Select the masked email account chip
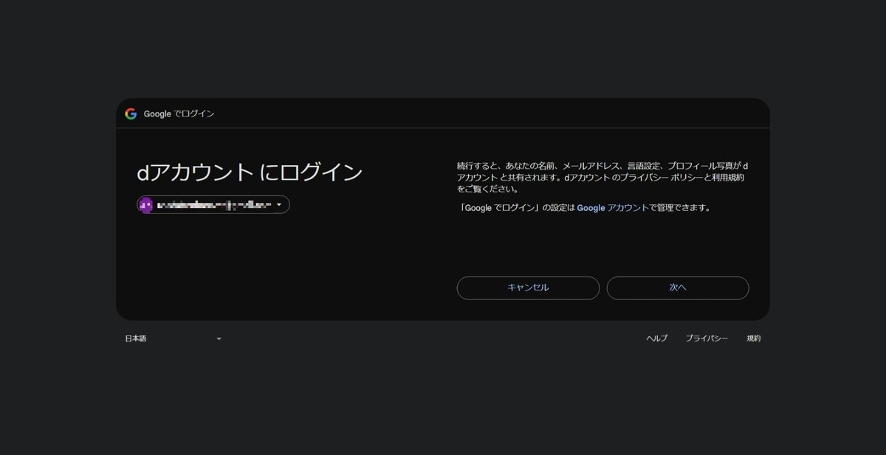 (213, 204)
